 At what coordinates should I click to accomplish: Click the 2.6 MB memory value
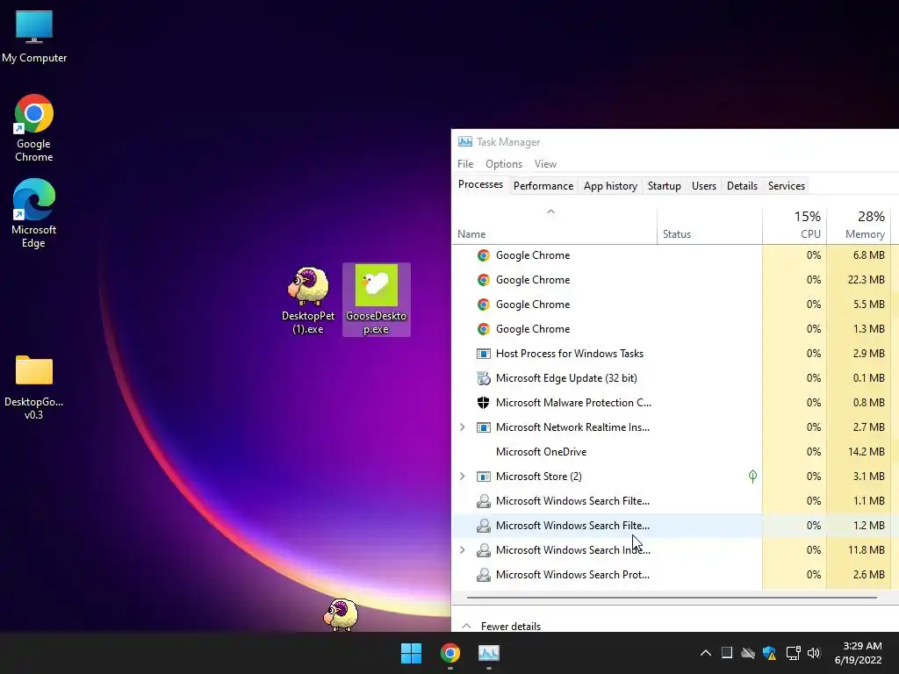click(x=868, y=575)
